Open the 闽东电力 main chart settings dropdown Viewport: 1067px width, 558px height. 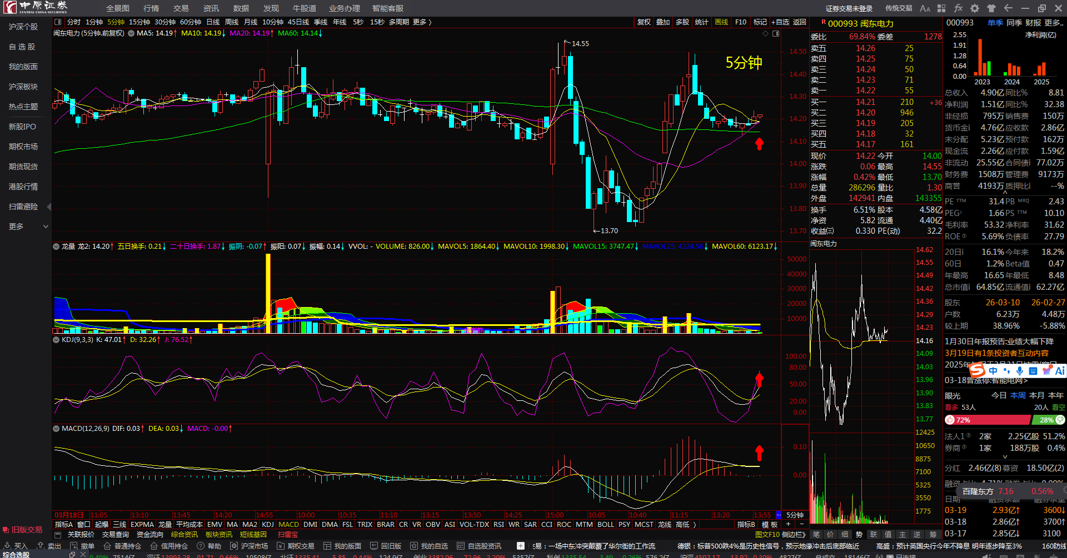131,33
